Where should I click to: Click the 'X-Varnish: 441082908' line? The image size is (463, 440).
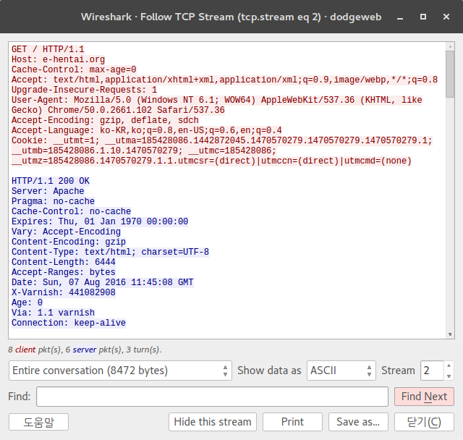[x=64, y=292]
